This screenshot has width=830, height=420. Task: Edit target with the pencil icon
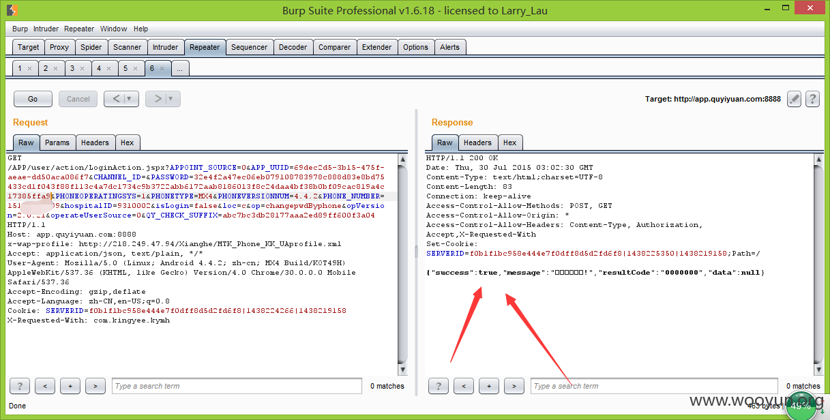794,99
